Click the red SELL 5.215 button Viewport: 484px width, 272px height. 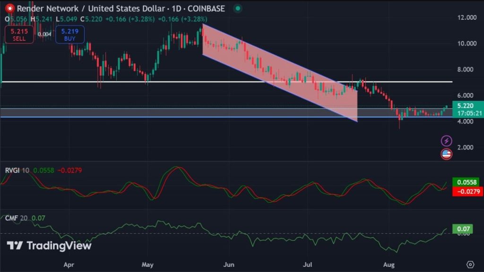click(x=19, y=34)
